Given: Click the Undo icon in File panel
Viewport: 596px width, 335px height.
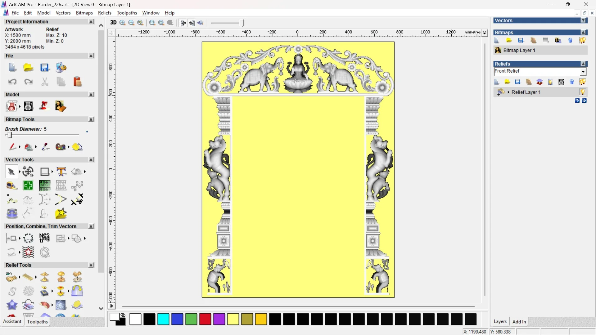Looking at the screenshot, I should click(x=12, y=82).
